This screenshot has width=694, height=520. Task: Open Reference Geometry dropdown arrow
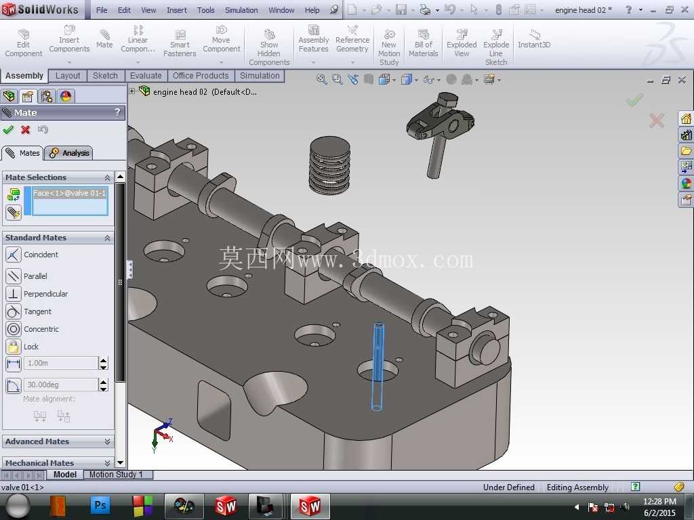pos(352,62)
